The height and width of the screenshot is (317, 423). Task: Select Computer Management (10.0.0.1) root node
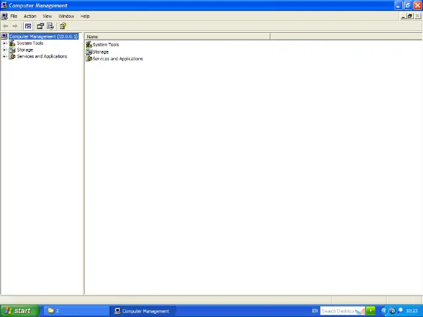pyautogui.click(x=44, y=36)
